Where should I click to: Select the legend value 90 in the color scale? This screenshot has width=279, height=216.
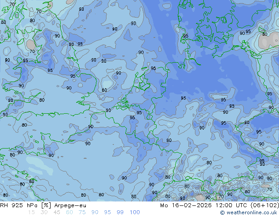point(95,212)
